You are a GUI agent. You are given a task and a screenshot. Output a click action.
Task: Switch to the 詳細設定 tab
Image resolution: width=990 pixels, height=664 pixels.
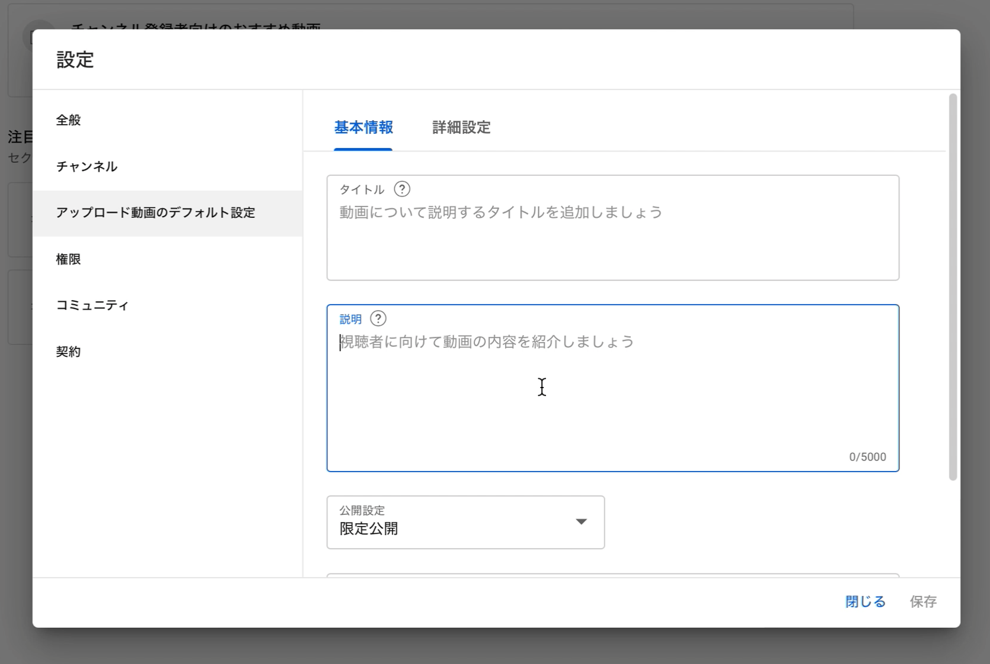click(461, 128)
